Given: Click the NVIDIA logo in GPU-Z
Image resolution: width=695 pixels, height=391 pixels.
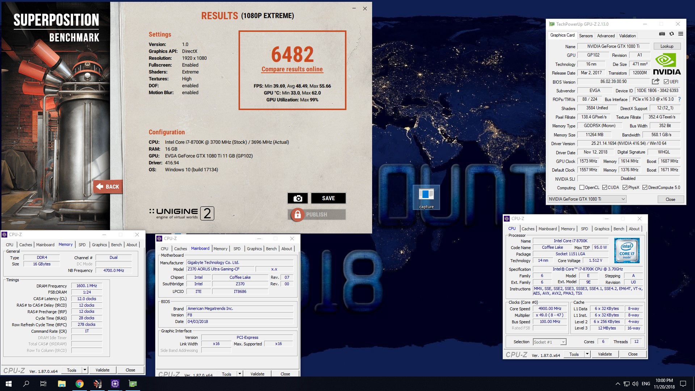Looking at the screenshot, I should click(667, 64).
